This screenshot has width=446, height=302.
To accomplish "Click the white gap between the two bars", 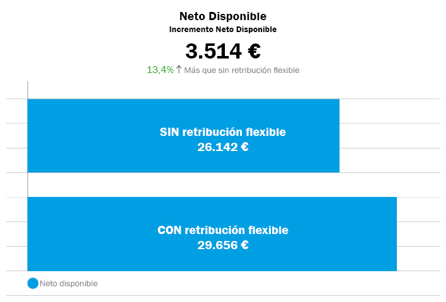I will [x=212, y=185].
